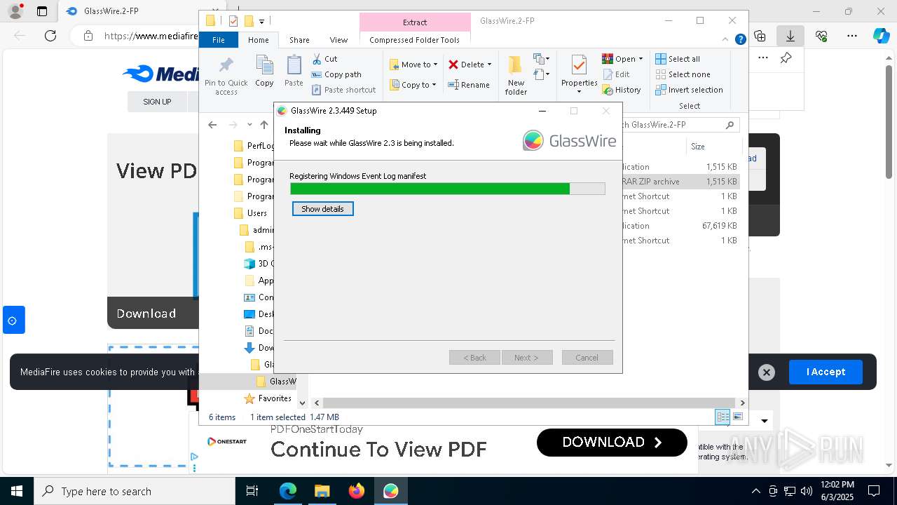Screen dimensions: 897x505
Task: Switch to the Share ribbon tab
Action: (299, 40)
